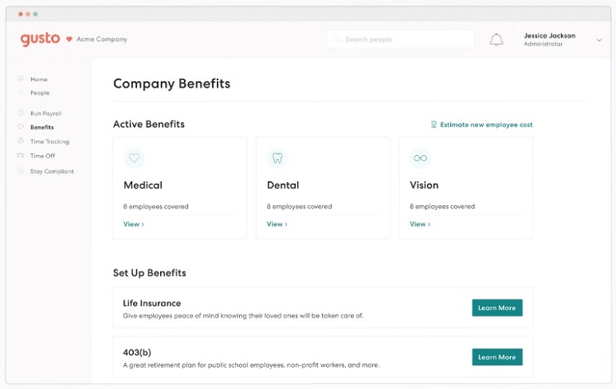Click Dental's 8 employees covered text
The image size is (616, 389).
tap(299, 207)
